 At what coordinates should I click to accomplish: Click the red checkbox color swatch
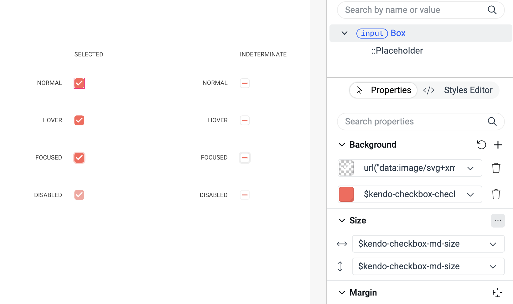click(x=346, y=194)
